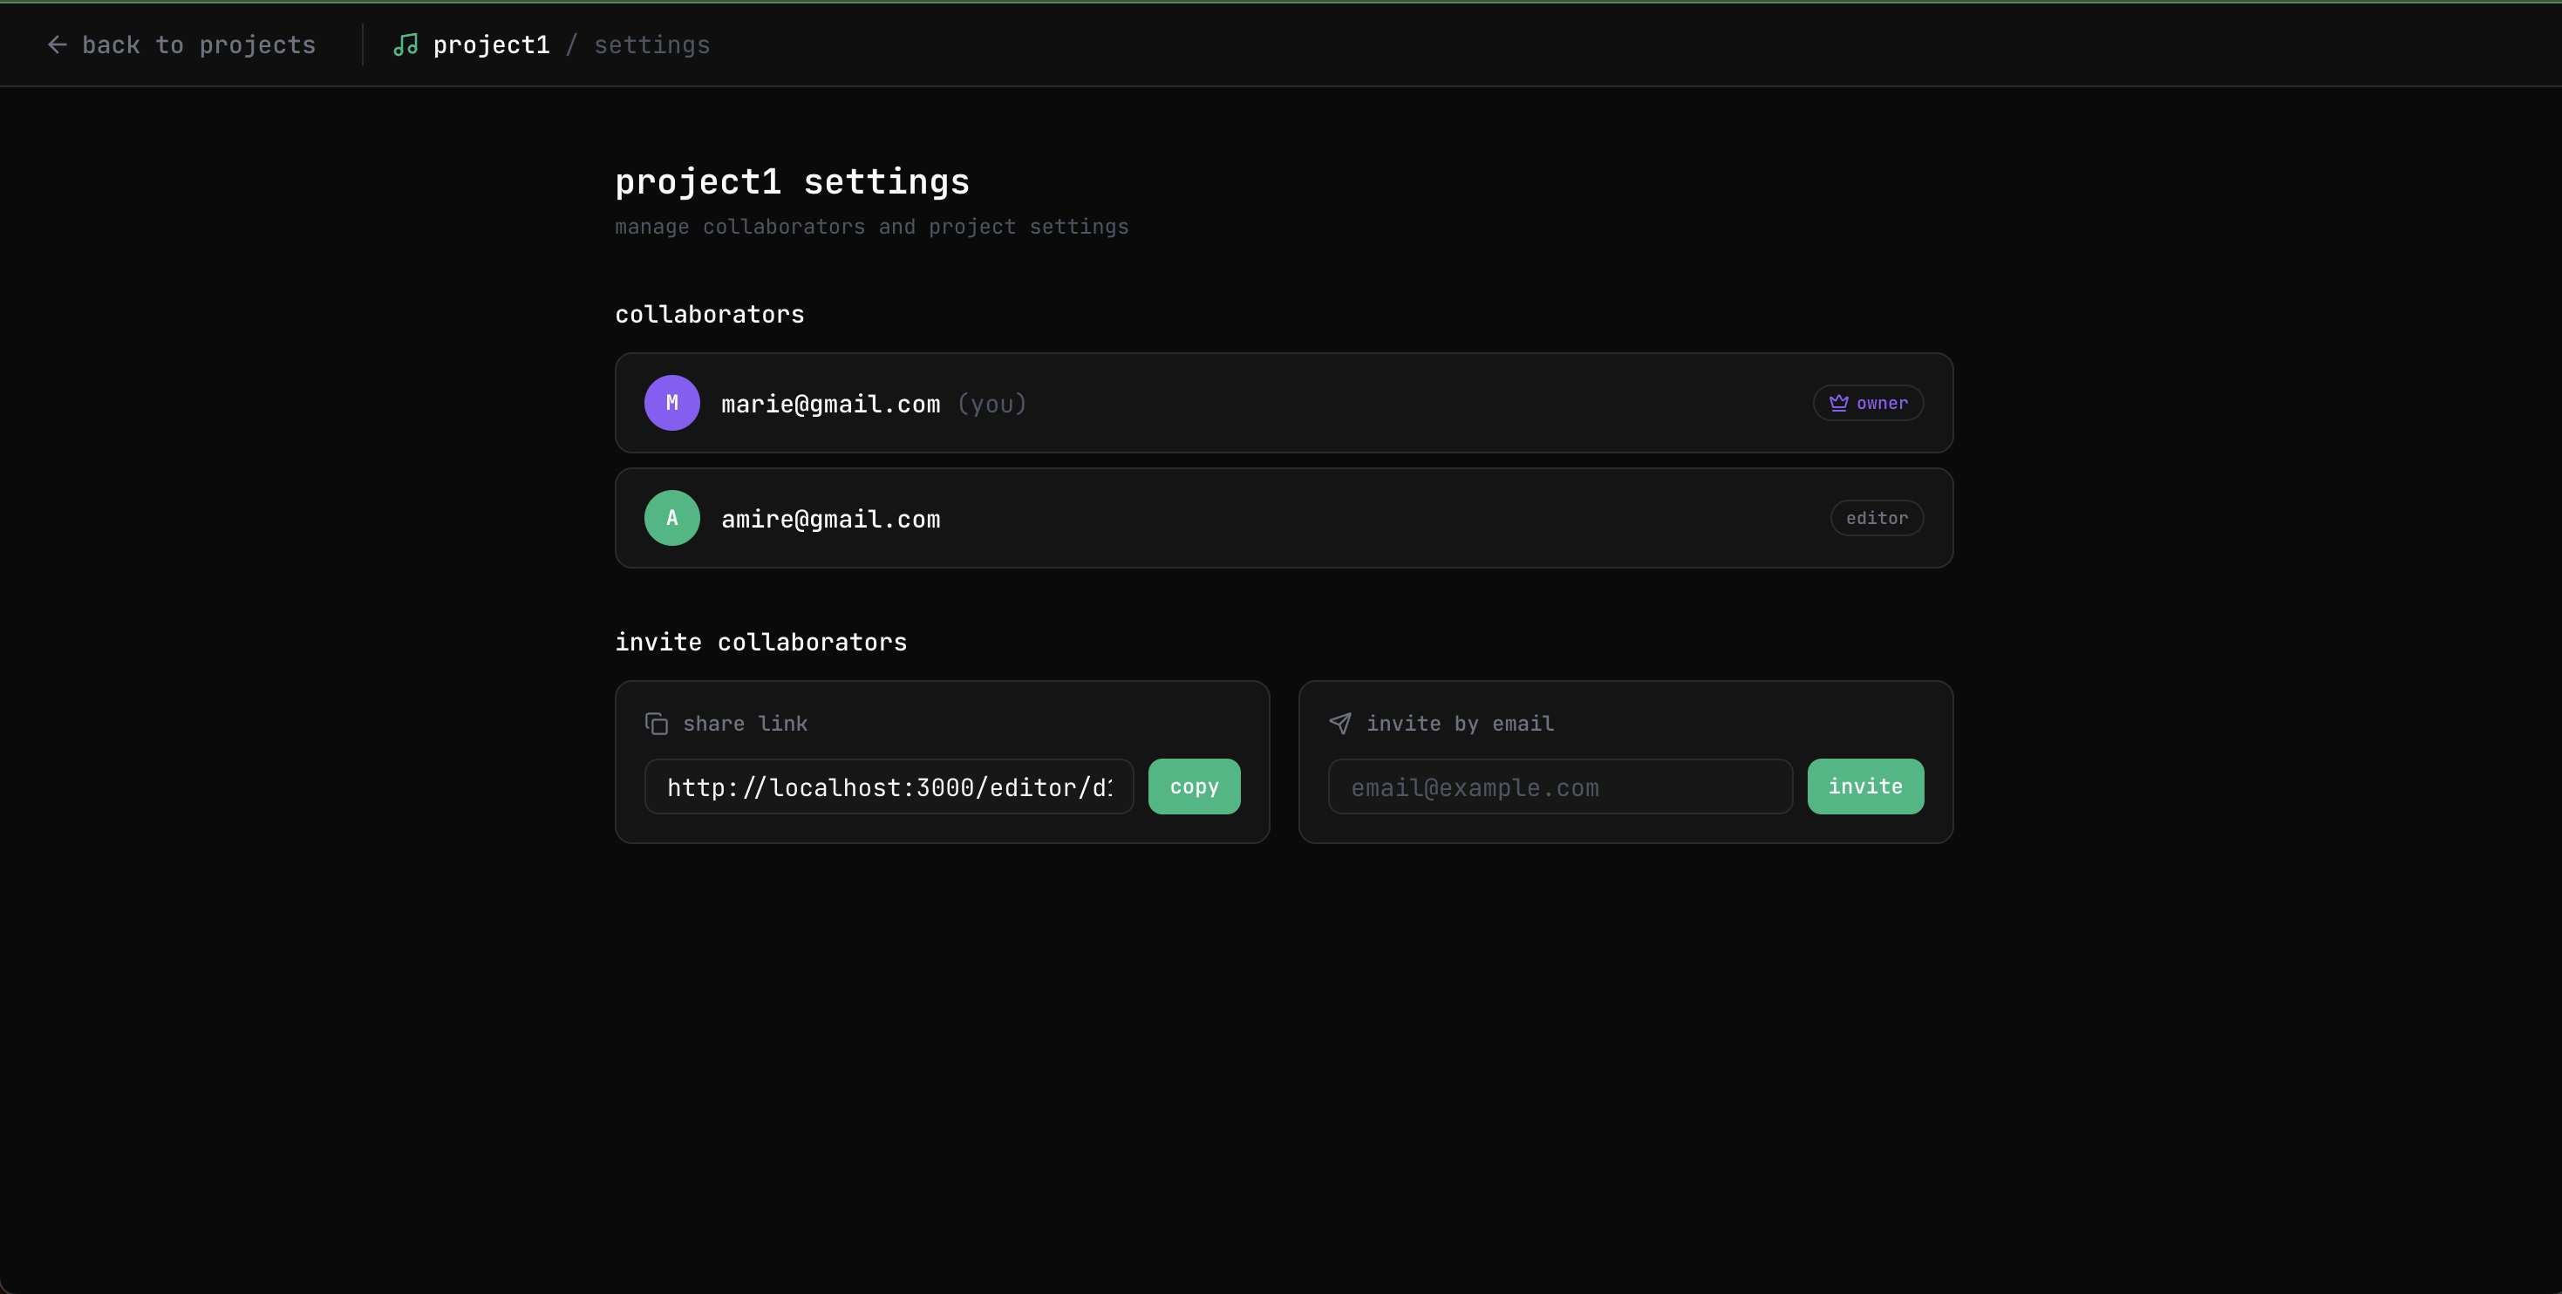This screenshot has width=2562, height=1294.
Task: Focus the email@example.com input field
Action: tap(1559, 787)
